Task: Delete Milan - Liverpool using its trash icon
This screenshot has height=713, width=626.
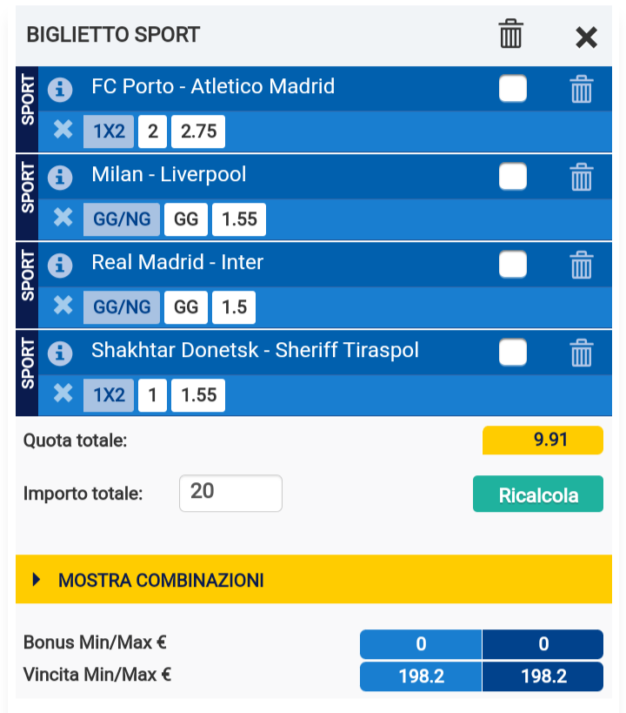Action: pos(581,177)
